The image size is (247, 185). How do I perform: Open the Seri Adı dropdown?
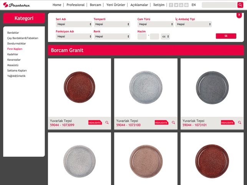point(74,24)
